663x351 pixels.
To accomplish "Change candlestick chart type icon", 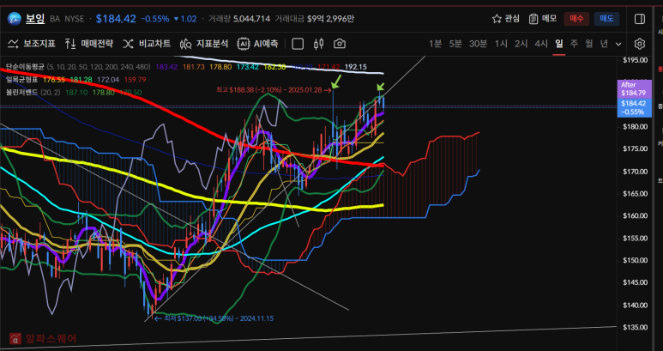I will pos(319,44).
